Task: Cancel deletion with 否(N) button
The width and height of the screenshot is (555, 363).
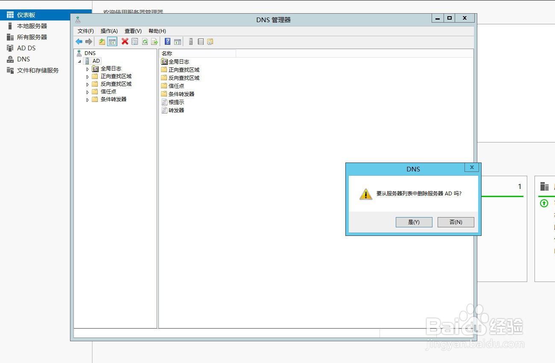Action: (456, 222)
